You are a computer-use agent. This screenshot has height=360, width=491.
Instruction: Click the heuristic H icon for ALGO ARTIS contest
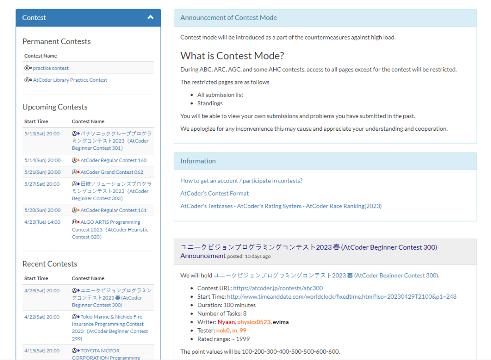click(x=76, y=222)
